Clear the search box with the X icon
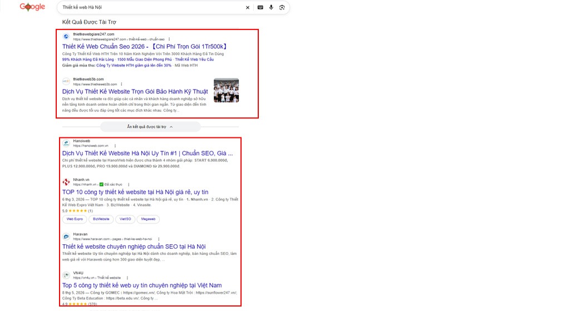570x311 pixels. (248, 7)
